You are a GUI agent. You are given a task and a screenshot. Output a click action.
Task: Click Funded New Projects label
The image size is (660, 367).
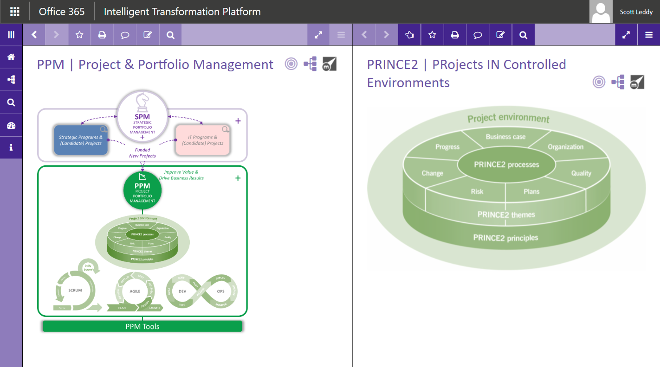[142, 153]
